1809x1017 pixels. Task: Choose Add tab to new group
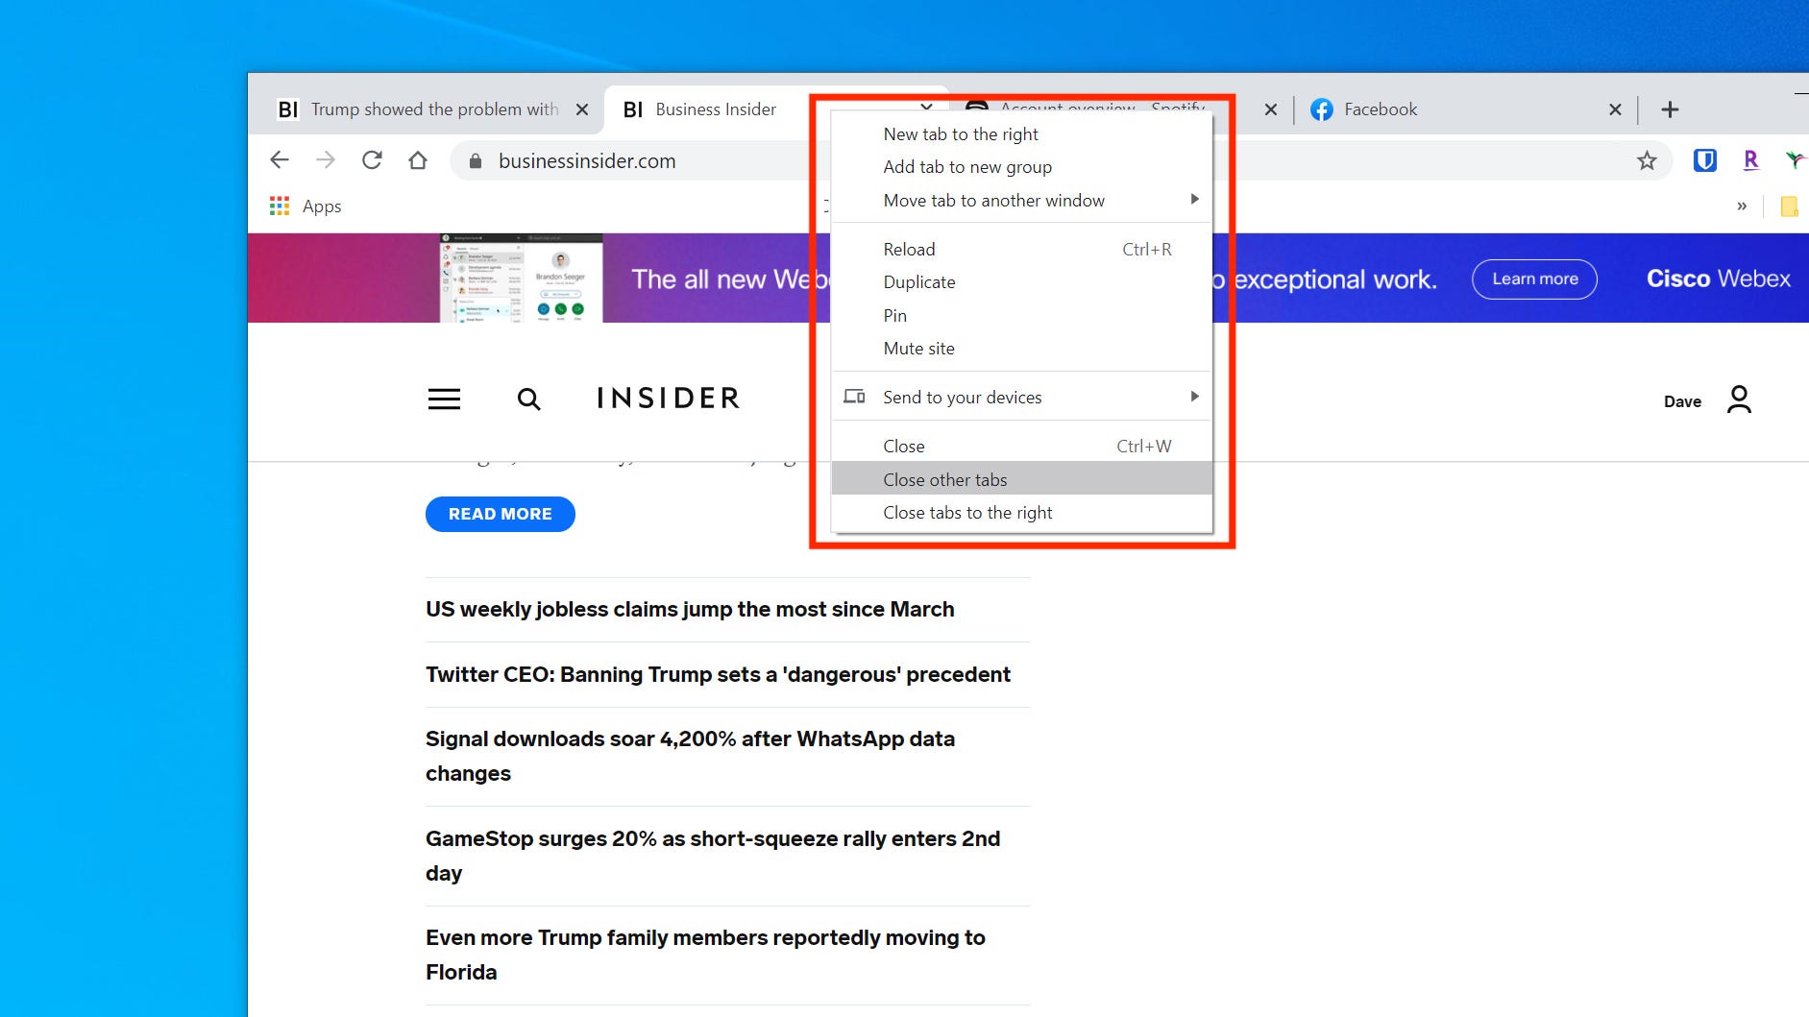[1021, 167]
